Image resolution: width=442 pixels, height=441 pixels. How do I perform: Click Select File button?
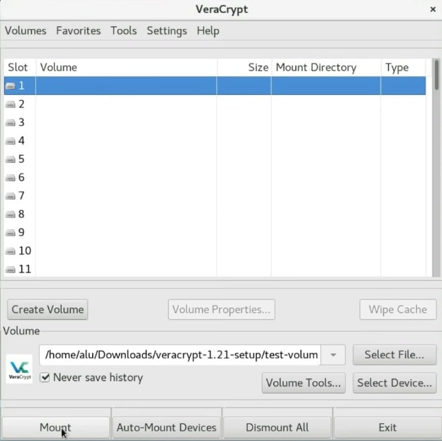point(394,355)
